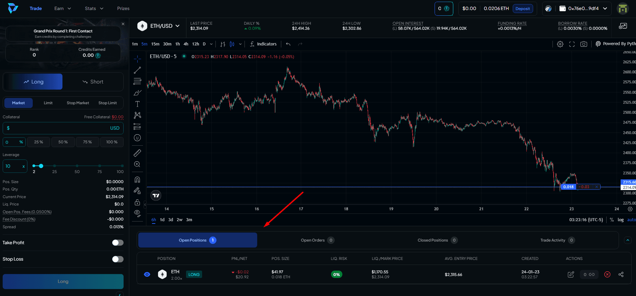Screen dimensions: 636x296
Task: Open the chart type dropdown arrow
Action: coord(240,44)
